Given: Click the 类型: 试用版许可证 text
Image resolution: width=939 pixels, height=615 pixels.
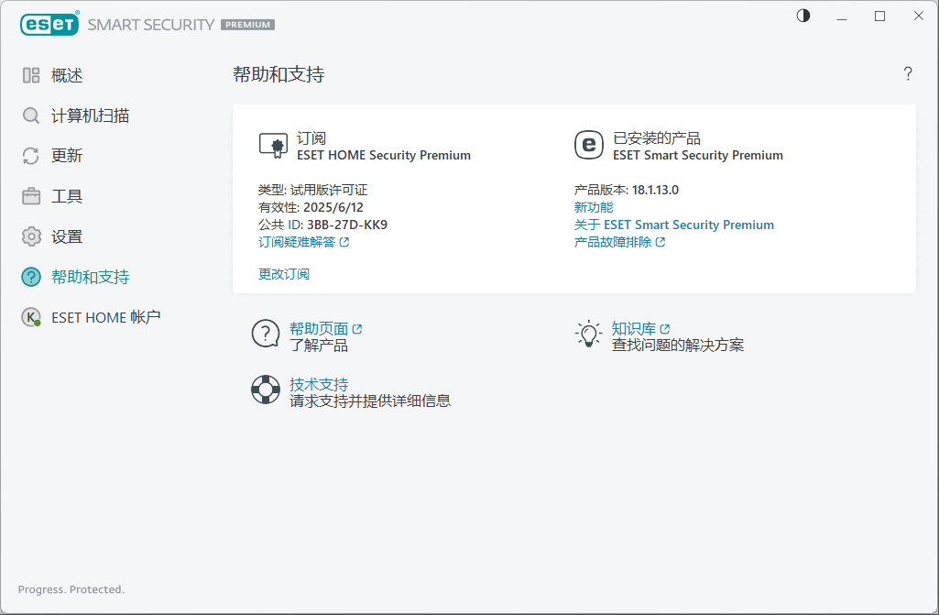Looking at the screenshot, I should [x=312, y=190].
